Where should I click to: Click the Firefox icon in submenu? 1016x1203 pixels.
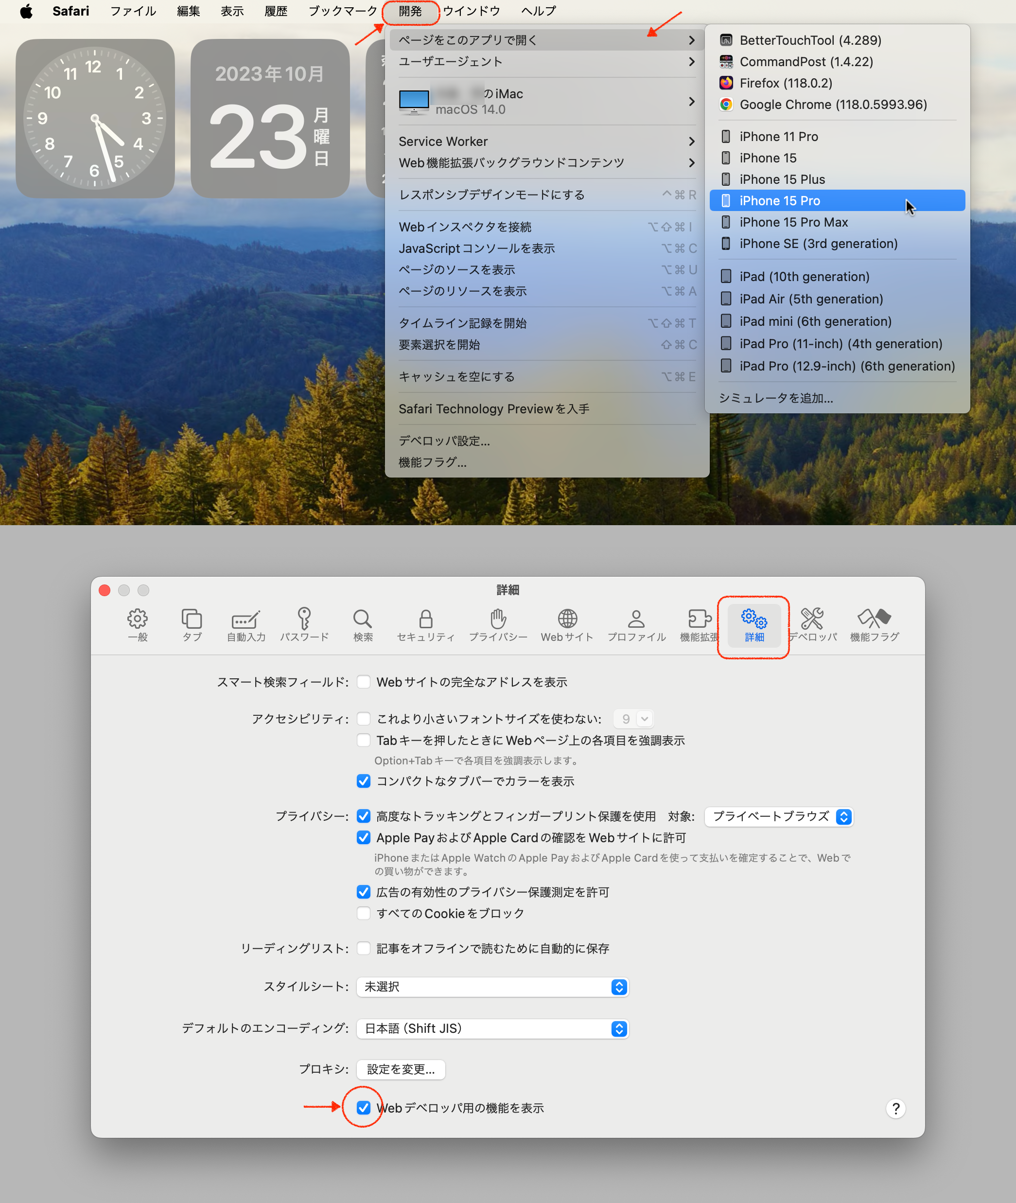(726, 83)
